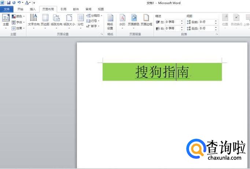The width and height of the screenshot is (250, 169).
Task: Click the 效果 theme effects icon
Action: (x=14, y=28)
